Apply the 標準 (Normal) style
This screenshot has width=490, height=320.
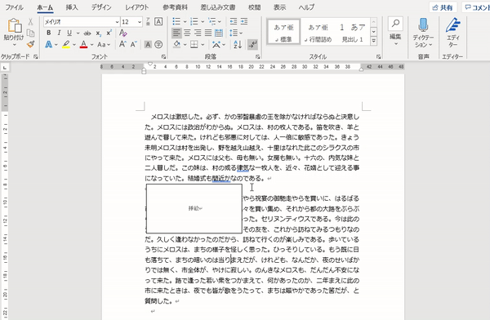tap(283, 31)
